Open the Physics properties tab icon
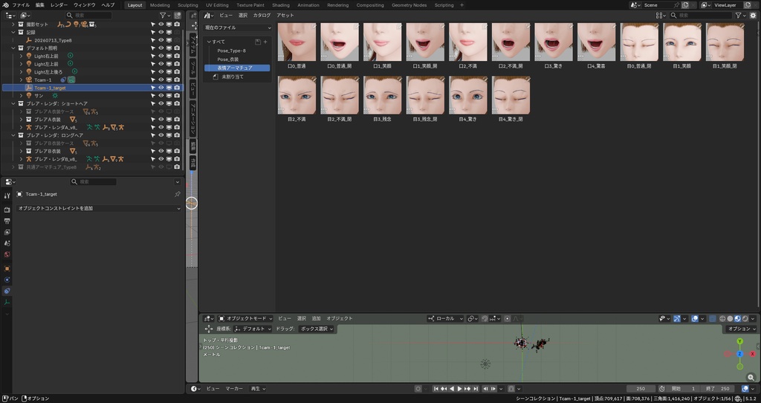The image size is (761, 403). coord(7,280)
